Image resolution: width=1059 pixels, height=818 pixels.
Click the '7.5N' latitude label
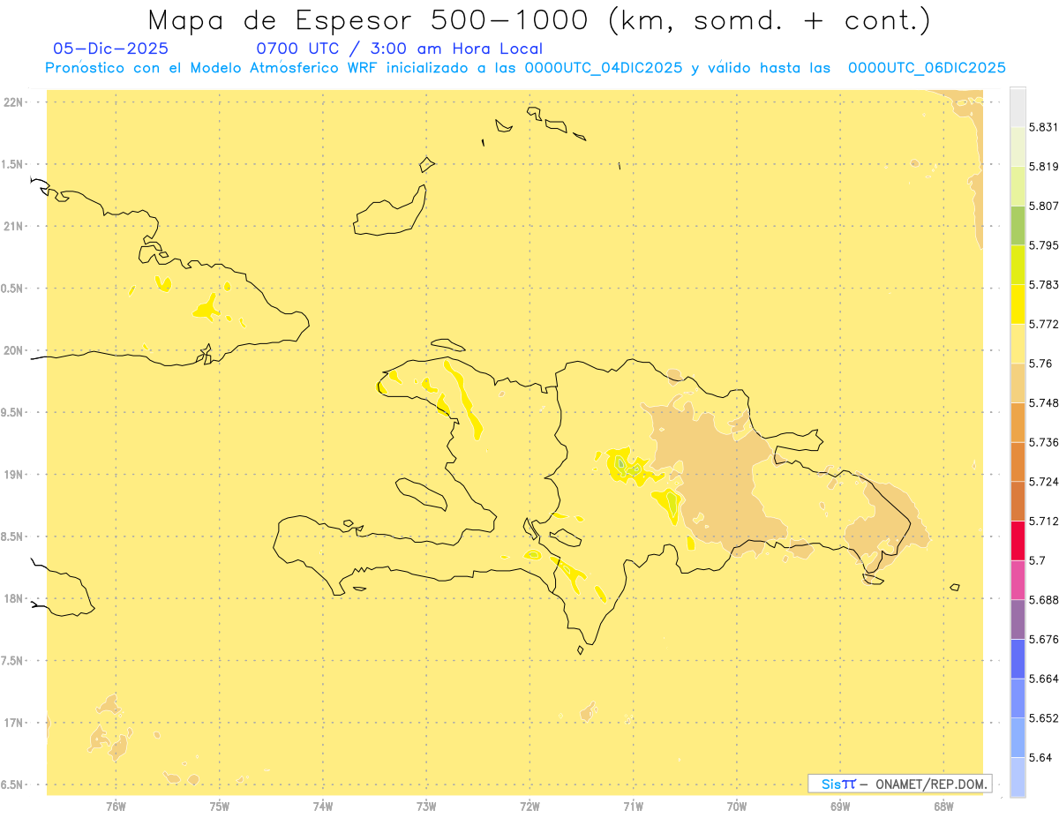point(12,661)
